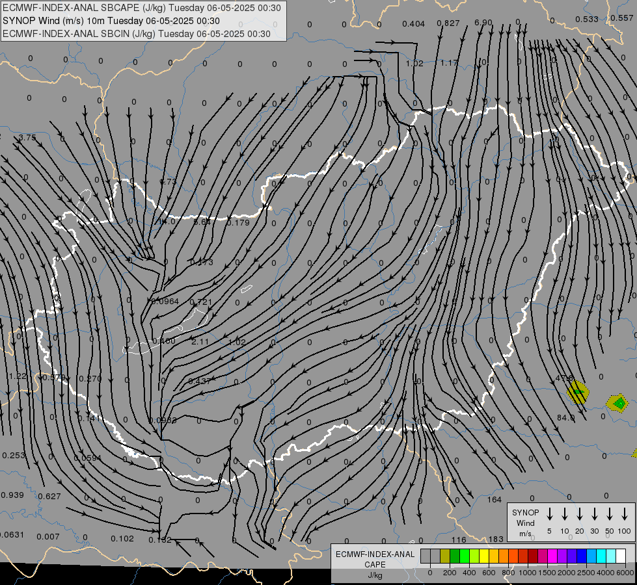Click the CAPE value 183 on map

[x=496, y=539]
